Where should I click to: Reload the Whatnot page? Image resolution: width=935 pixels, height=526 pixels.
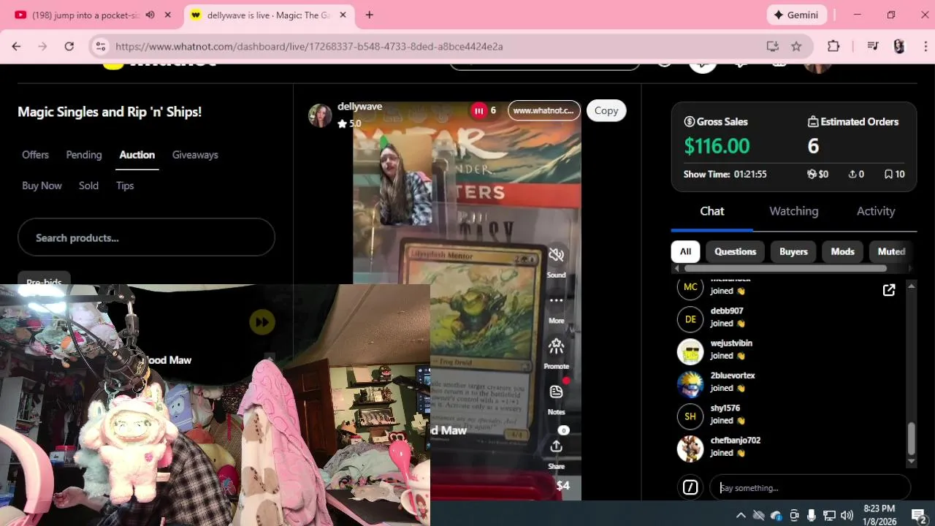coord(69,46)
